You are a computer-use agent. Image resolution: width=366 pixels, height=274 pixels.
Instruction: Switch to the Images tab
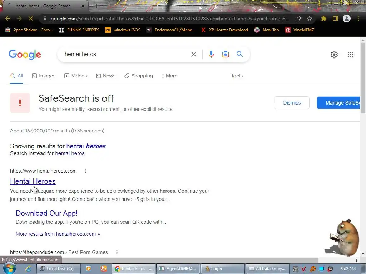44,76
